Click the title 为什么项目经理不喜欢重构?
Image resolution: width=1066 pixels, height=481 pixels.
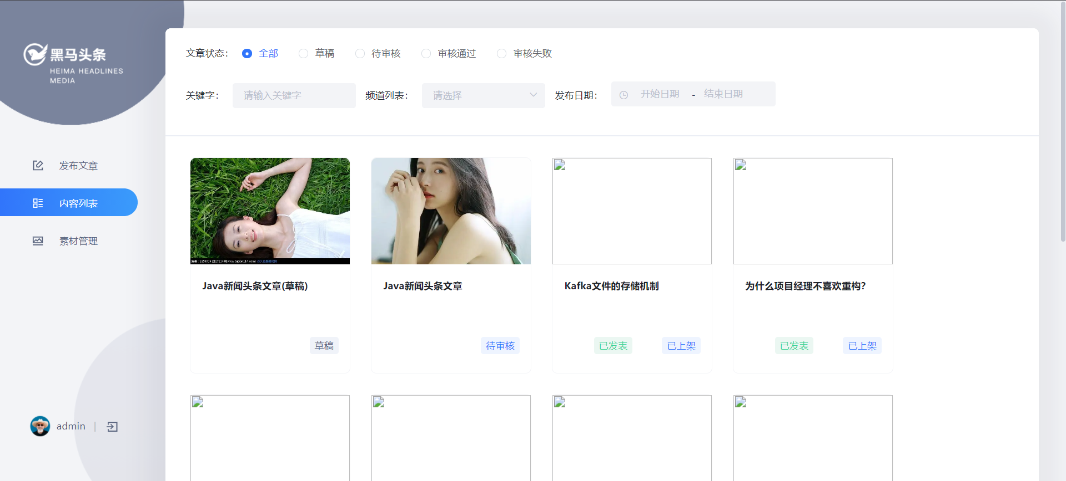coord(805,286)
